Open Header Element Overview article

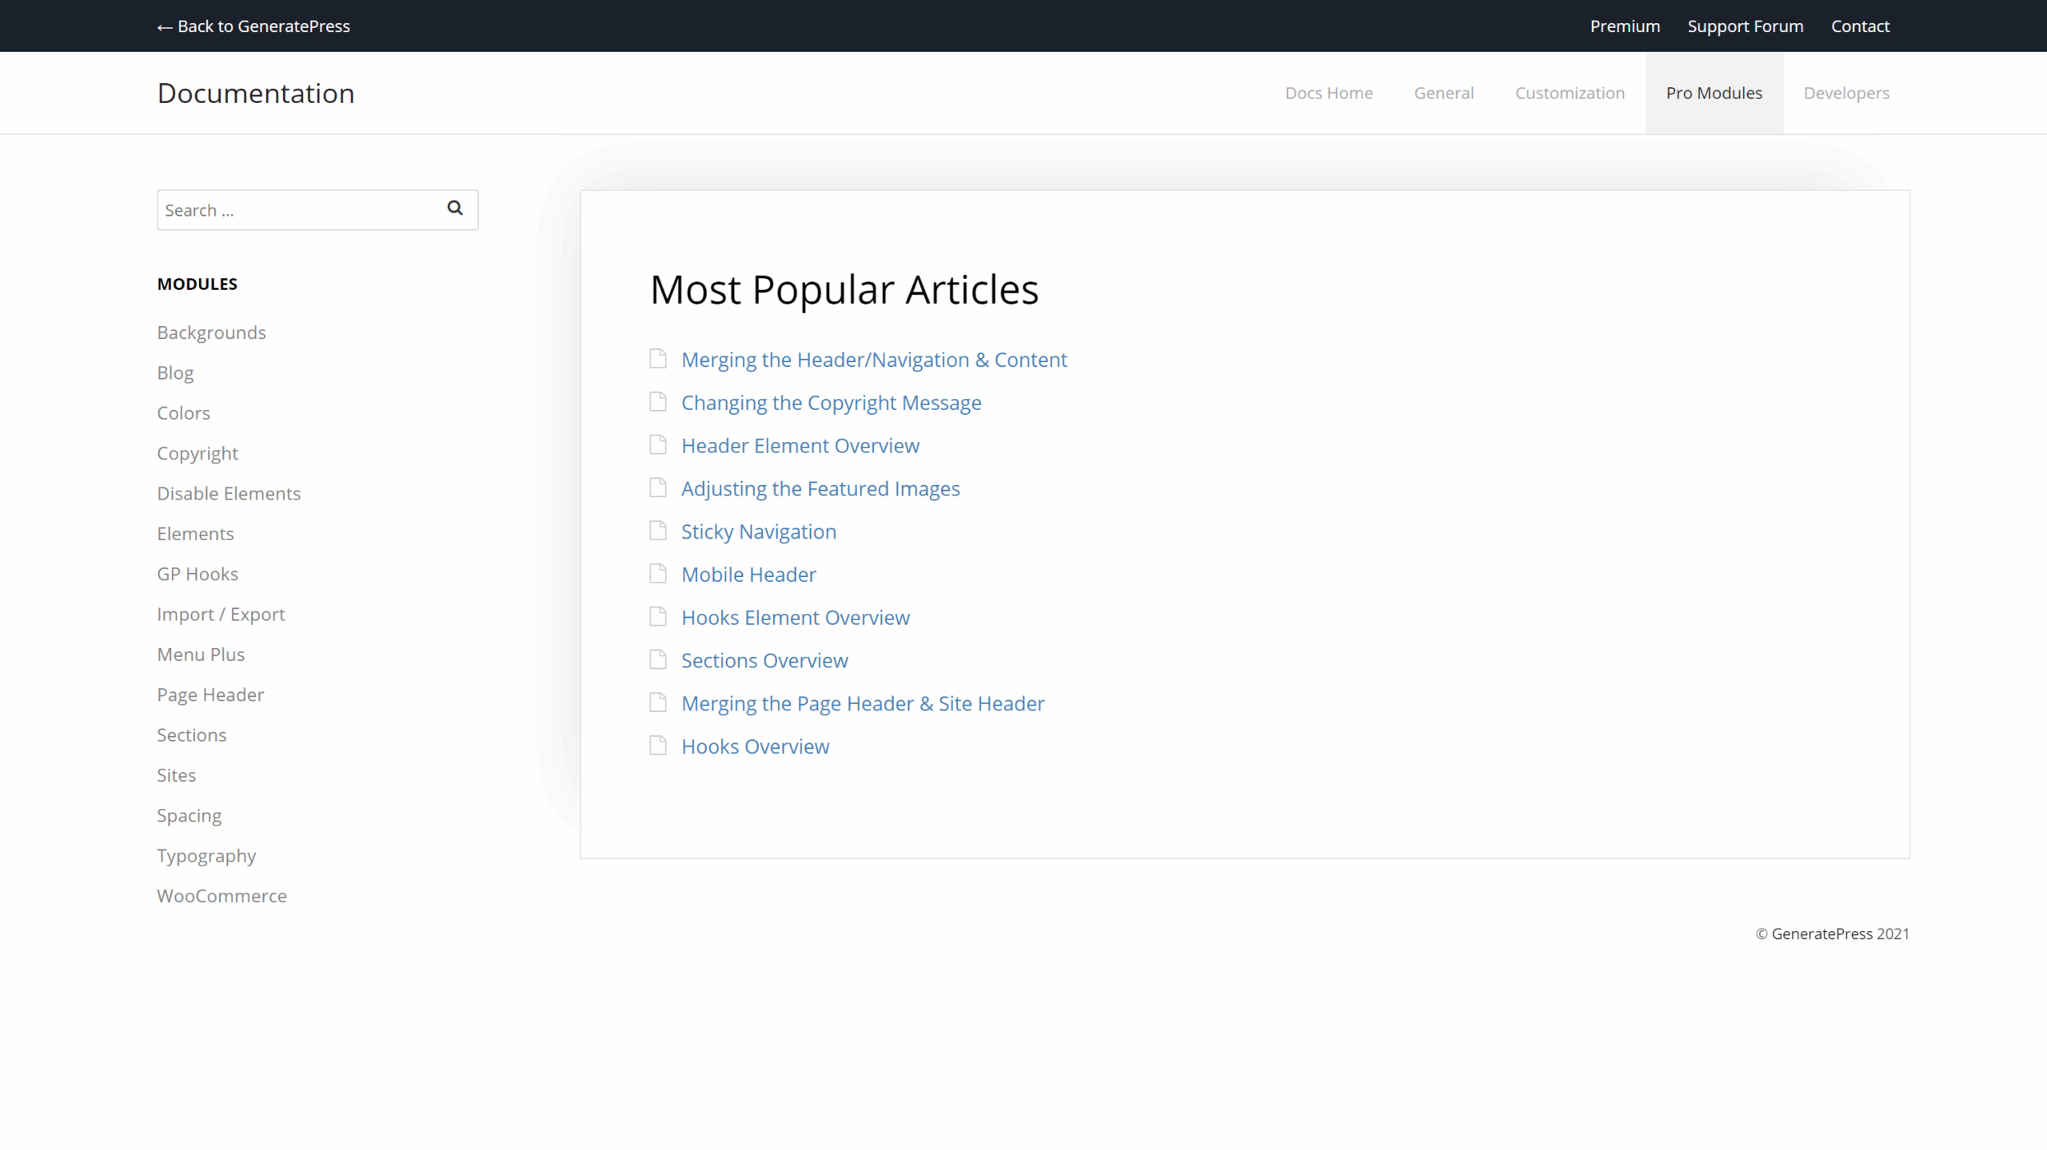click(x=800, y=446)
